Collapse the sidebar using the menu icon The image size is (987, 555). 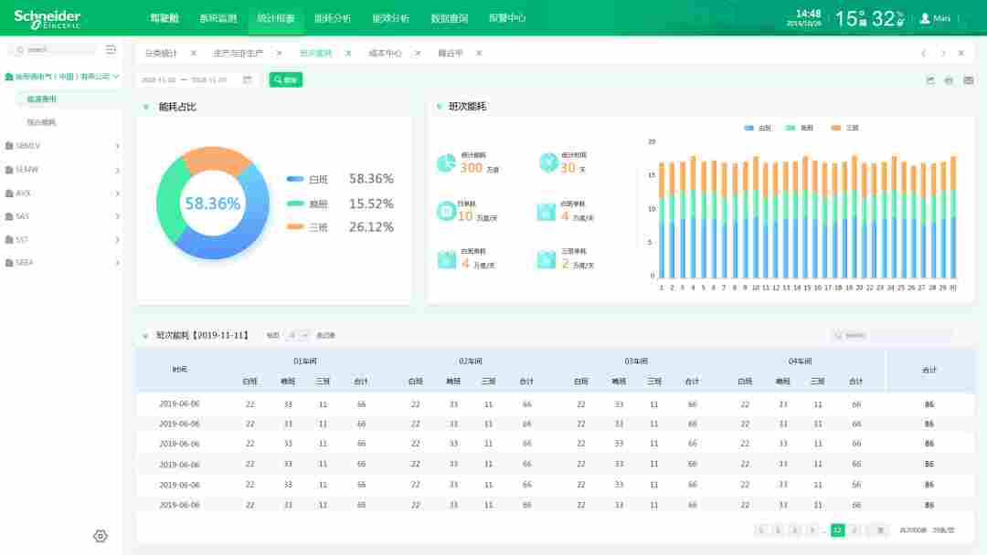[x=111, y=49]
